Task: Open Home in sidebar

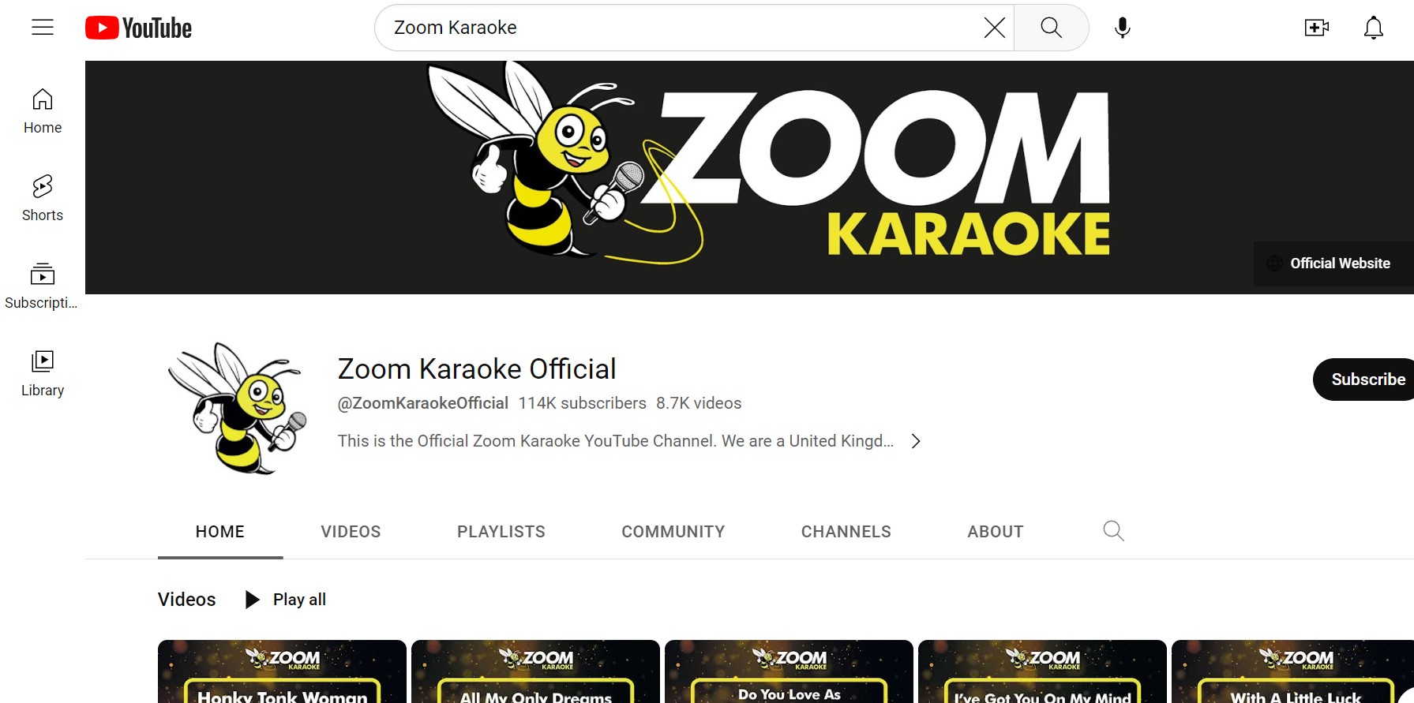Action: tap(43, 111)
